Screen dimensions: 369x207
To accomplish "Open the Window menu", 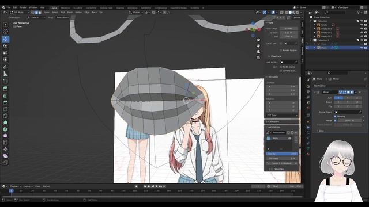I will tap(33, 7).
